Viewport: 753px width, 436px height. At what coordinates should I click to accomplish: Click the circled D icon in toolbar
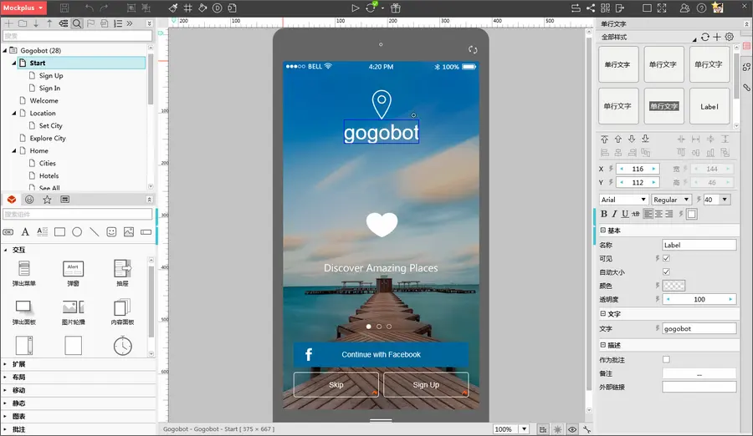[x=217, y=8]
